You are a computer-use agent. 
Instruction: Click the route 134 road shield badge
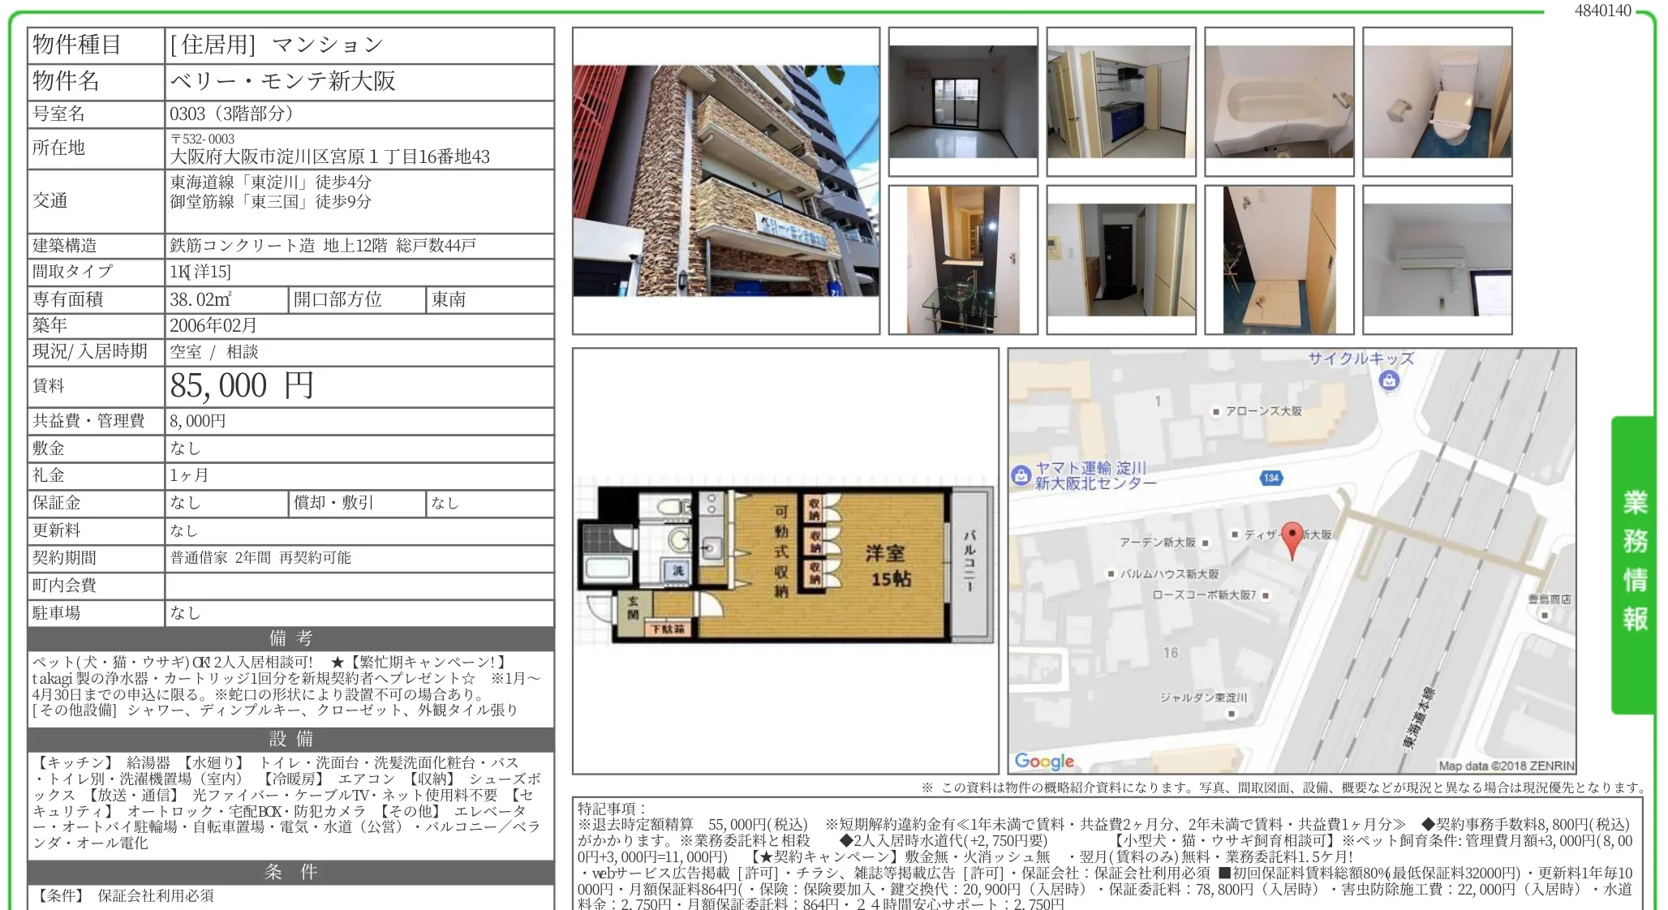(x=1270, y=478)
